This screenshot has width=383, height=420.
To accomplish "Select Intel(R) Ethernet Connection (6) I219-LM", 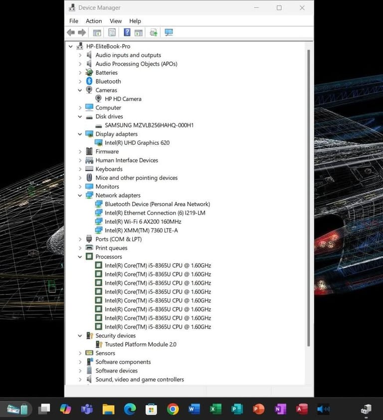I will coord(155,213).
